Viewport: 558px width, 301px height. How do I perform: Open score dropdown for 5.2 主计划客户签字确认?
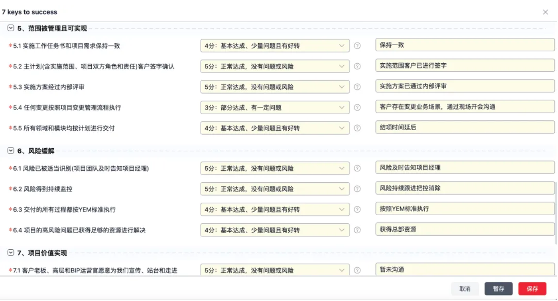(275, 66)
